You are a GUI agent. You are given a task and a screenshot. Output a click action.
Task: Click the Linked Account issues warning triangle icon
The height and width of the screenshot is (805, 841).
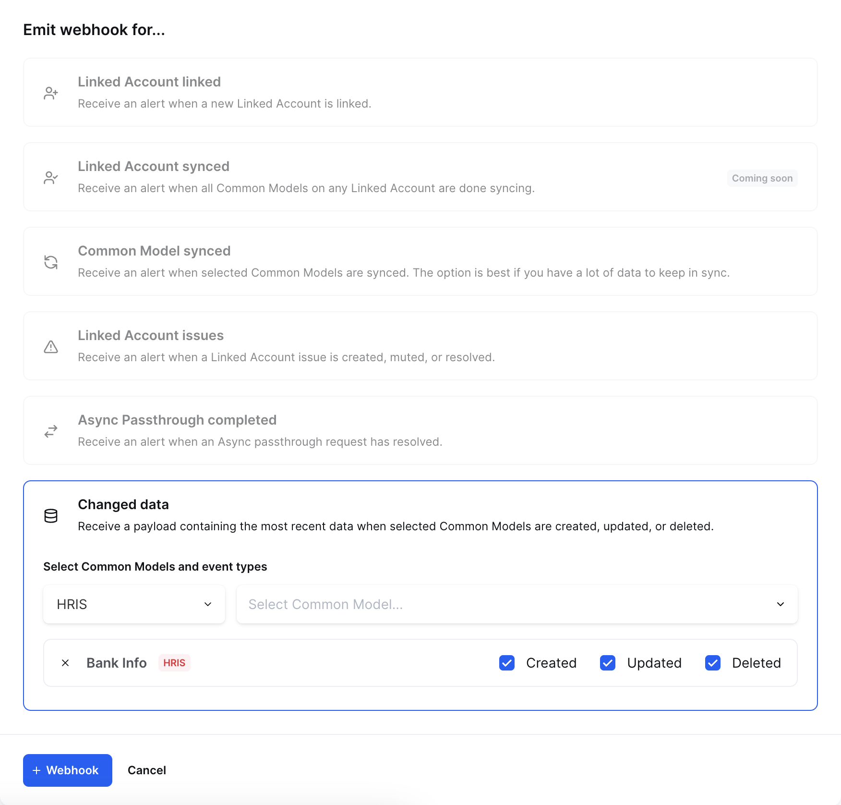point(51,346)
